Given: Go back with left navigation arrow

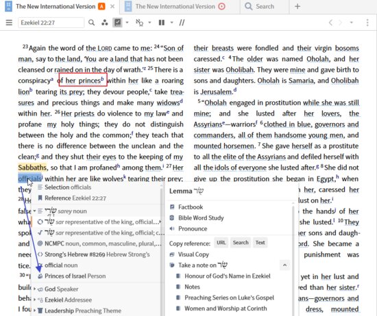Looking at the screenshot, I should [x=331, y=23].
